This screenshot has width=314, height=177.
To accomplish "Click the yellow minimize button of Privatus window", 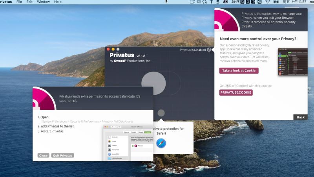I will point(113,49).
